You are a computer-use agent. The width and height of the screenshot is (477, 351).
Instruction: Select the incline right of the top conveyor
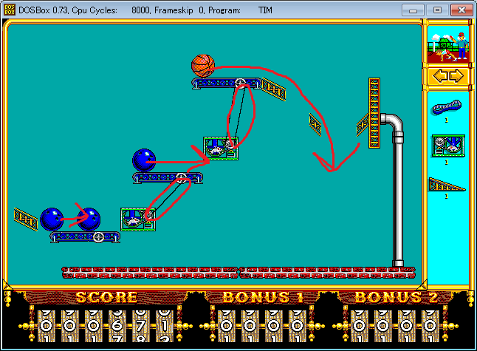pos(274,89)
